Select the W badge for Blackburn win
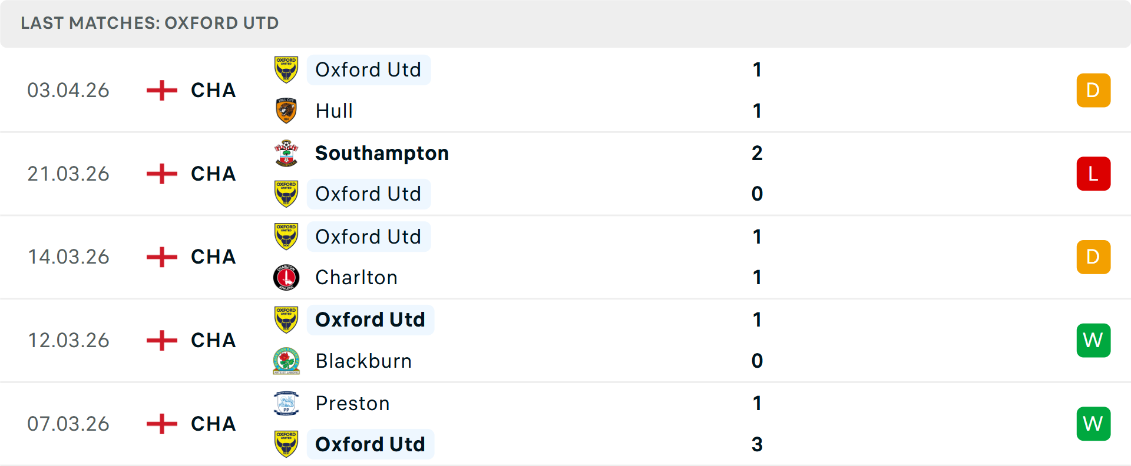The image size is (1131, 466). tap(1093, 340)
